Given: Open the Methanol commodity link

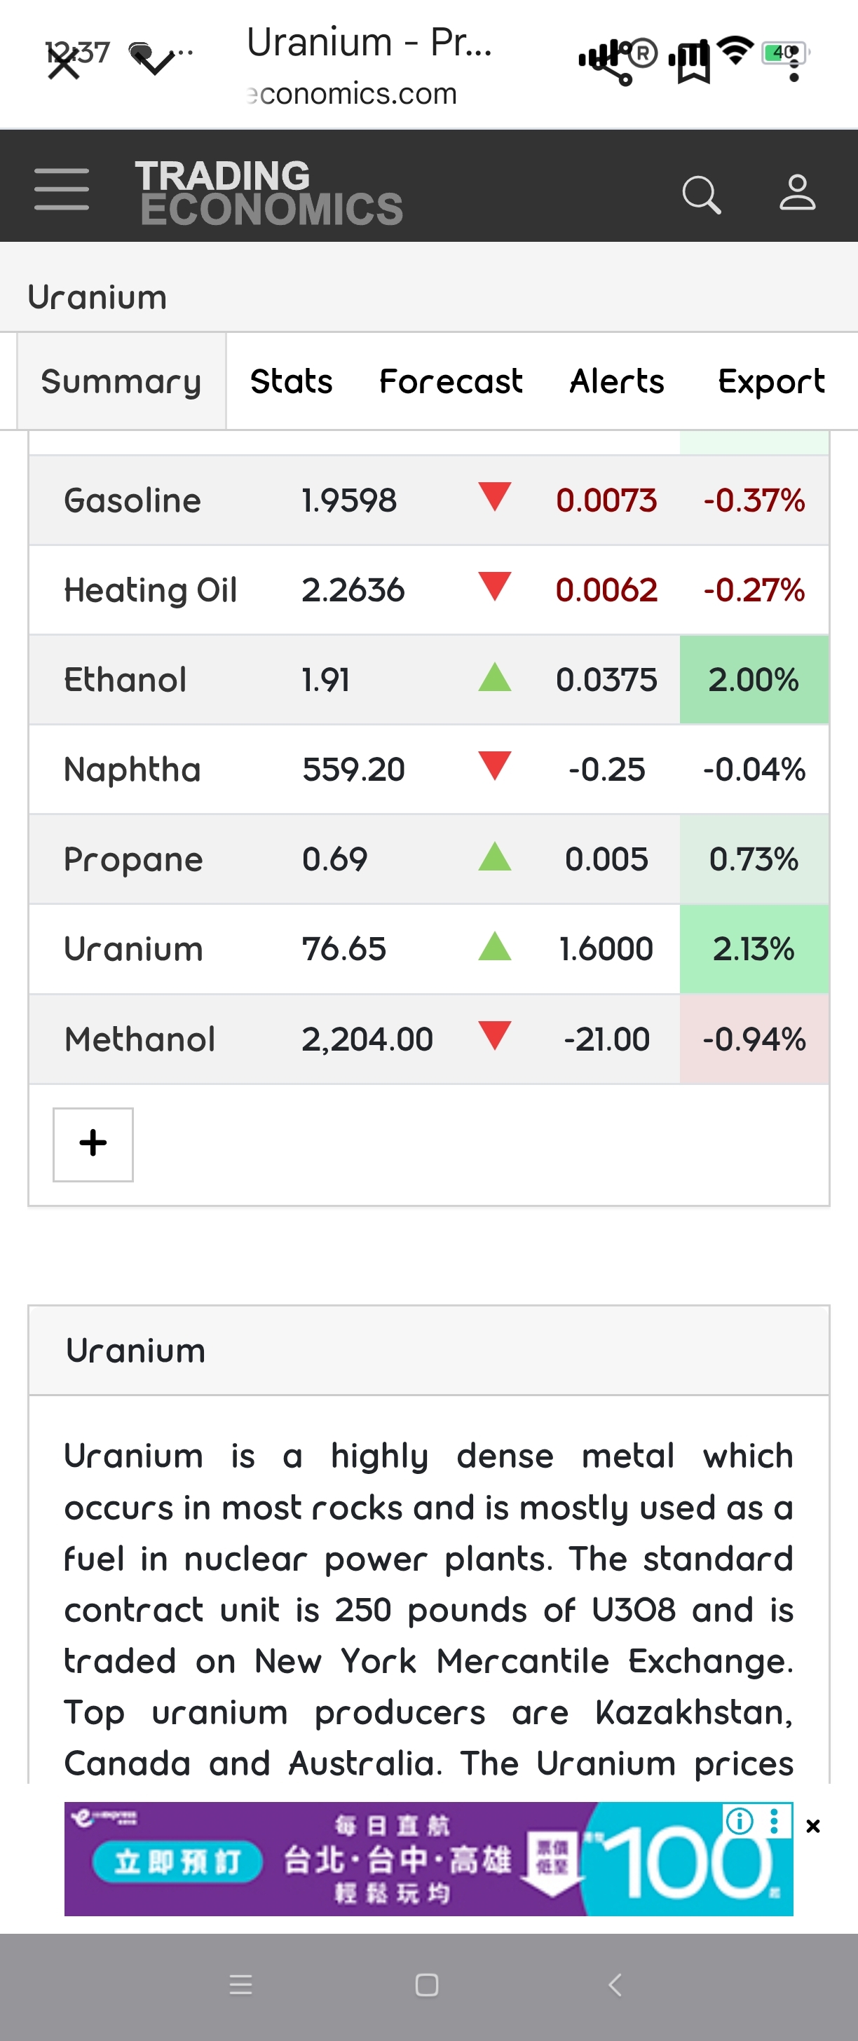Looking at the screenshot, I should [x=139, y=1039].
